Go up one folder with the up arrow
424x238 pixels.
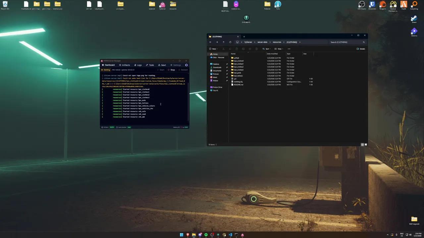point(224,42)
